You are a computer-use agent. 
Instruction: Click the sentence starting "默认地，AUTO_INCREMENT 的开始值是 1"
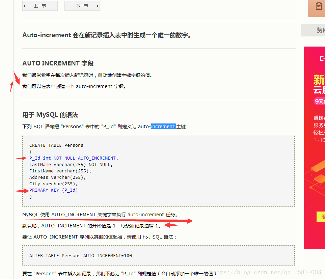click(92, 226)
